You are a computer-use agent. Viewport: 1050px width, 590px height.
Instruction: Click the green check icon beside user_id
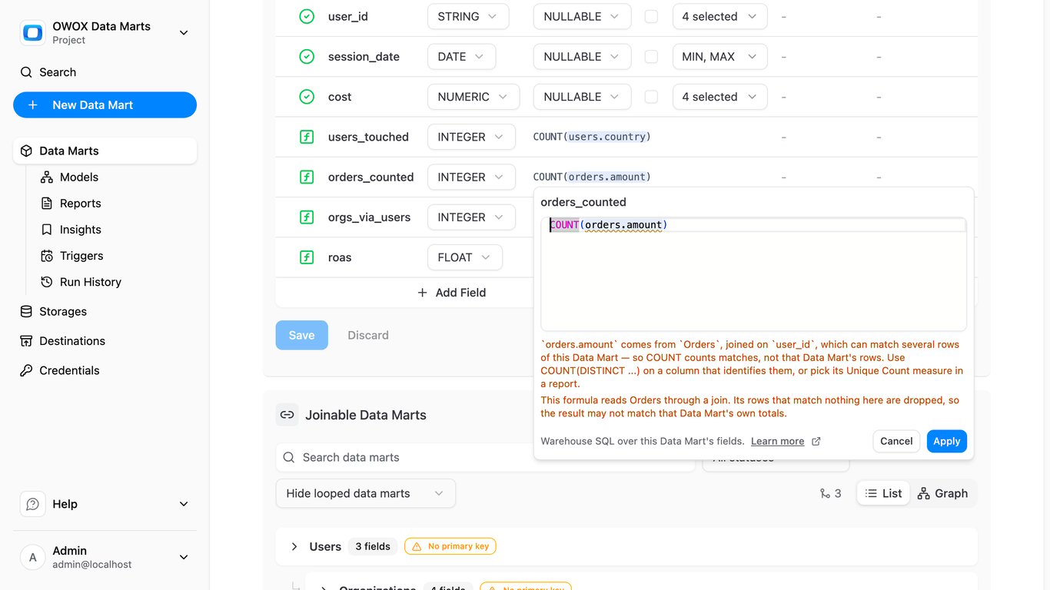pyautogui.click(x=307, y=16)
